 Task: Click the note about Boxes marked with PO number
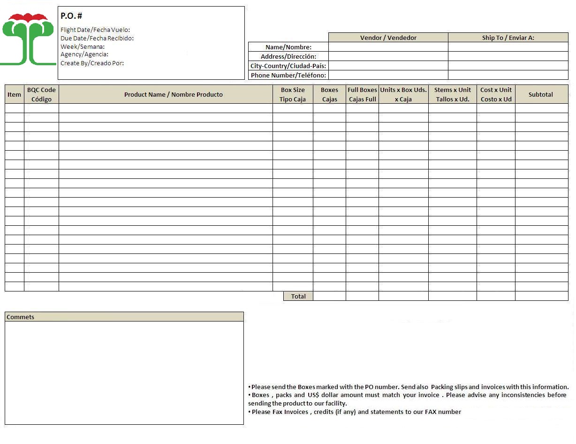409,387
